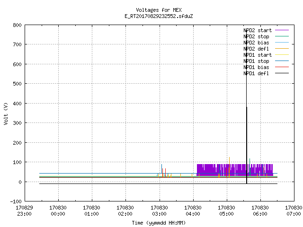The width and height of the screenshot is (303, 227).
Task: Select the NPD2 bias legend entry
Action: [x=256, y=43]
